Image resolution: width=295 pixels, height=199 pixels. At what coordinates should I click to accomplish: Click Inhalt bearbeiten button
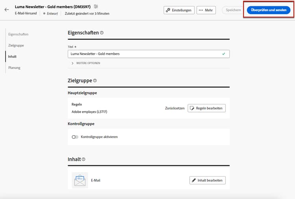coord(208,180)
